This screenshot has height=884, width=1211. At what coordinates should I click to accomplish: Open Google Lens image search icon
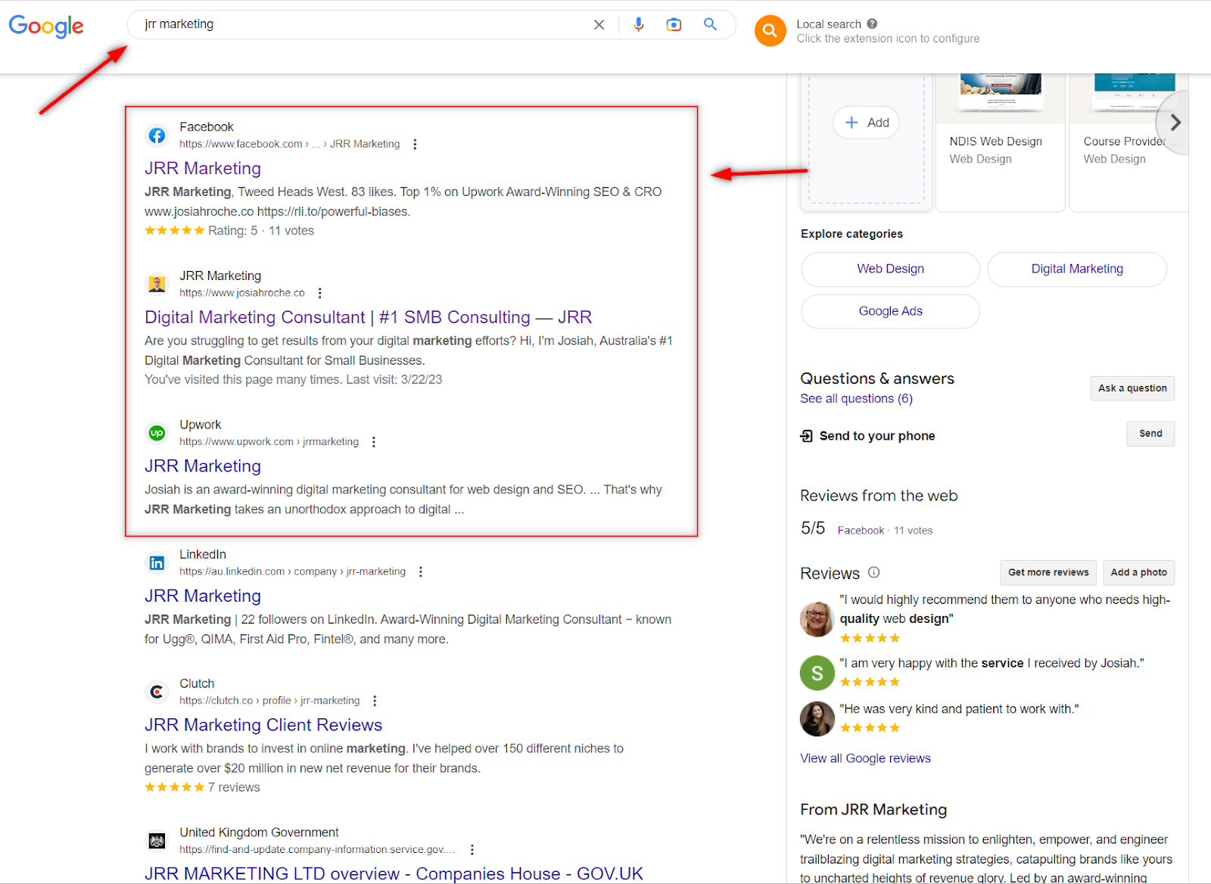674,25
